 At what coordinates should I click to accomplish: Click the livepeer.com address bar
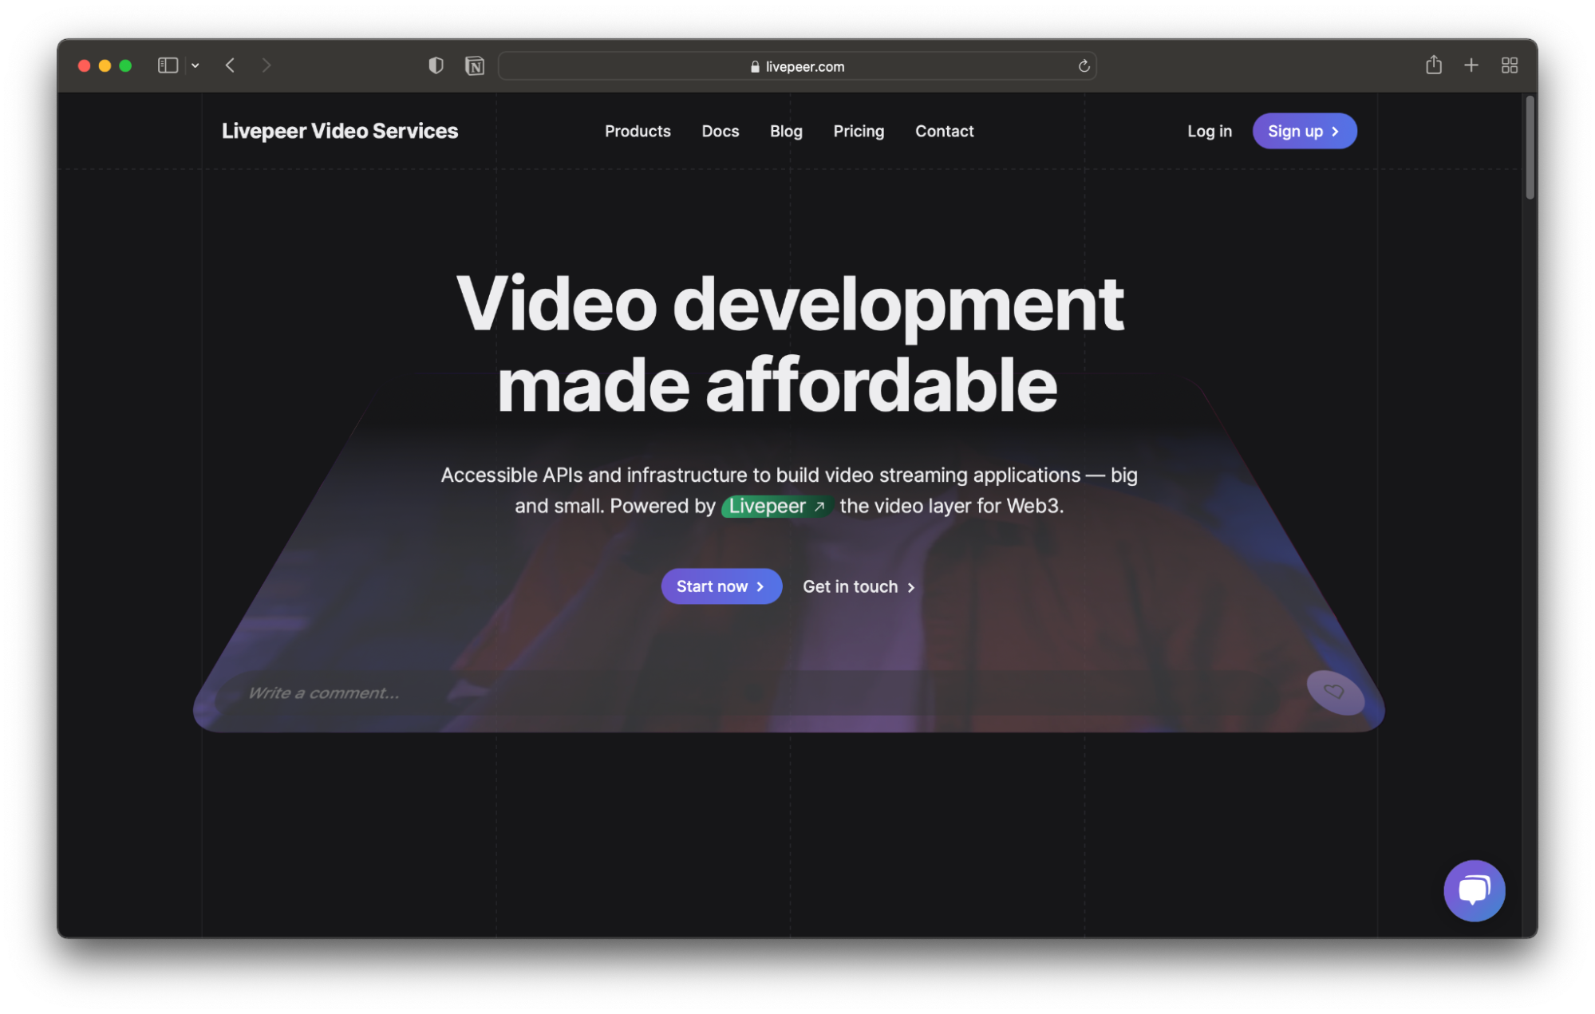click(x=796, y=66)
